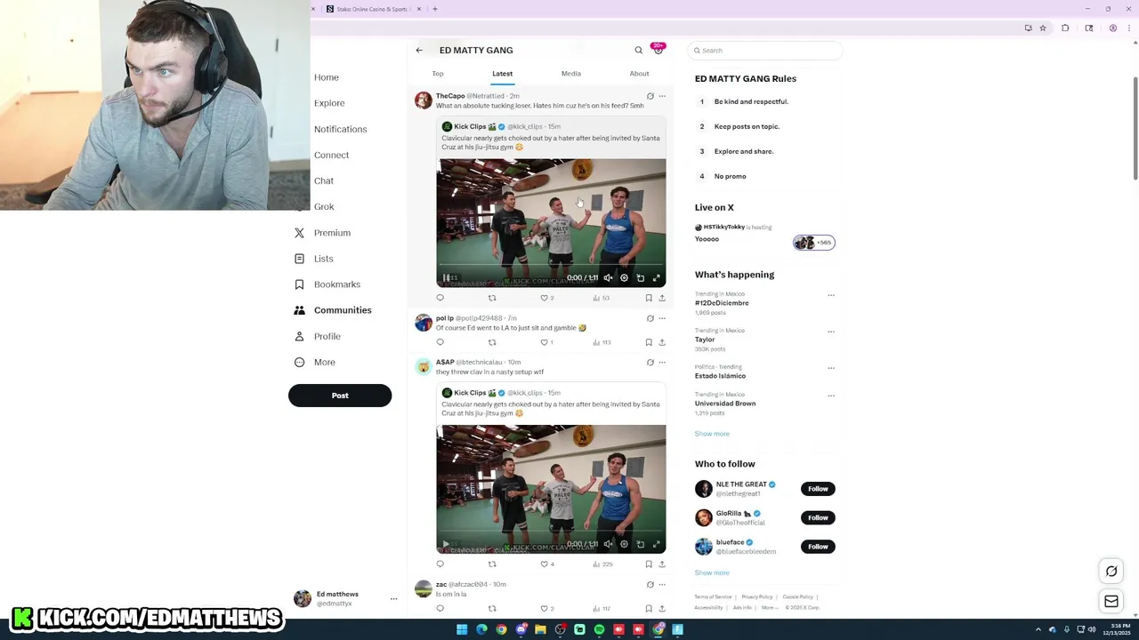Viewport: 1139px width, 640px height.
Task: Share TheCapo post
Action: tap(662, 298)
